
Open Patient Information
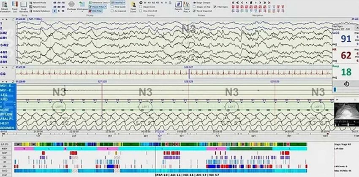(x=5, y=6)
